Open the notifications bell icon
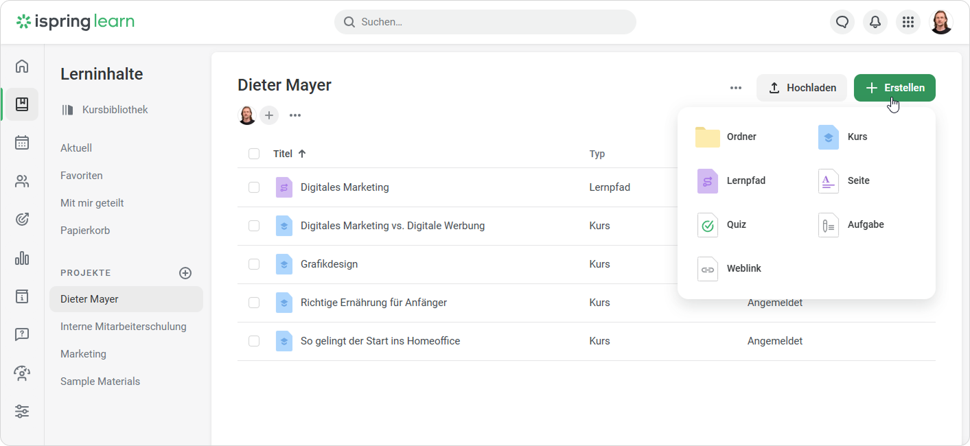This screenshot has height=446, width=970. (875, 22)
